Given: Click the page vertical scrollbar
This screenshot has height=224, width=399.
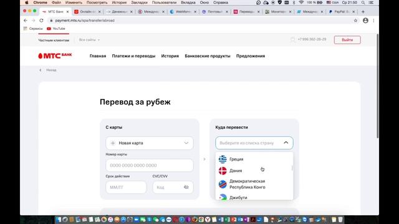Looking at the screenshot, I should pyautogui.click(x=377, y=86).
